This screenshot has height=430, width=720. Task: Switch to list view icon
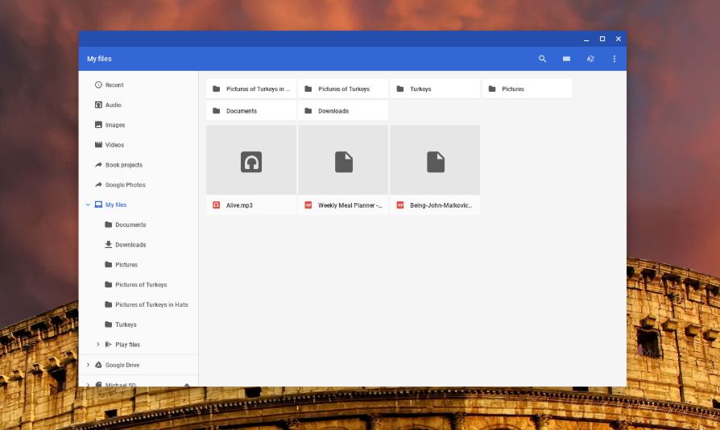click(x=567, y=59)
